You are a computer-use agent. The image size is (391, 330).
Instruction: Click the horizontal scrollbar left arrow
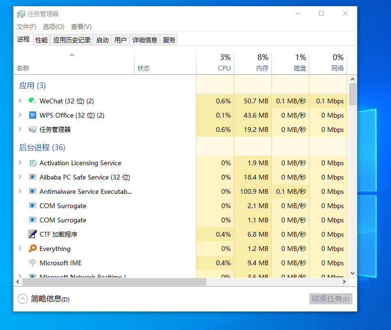[18, 282]
